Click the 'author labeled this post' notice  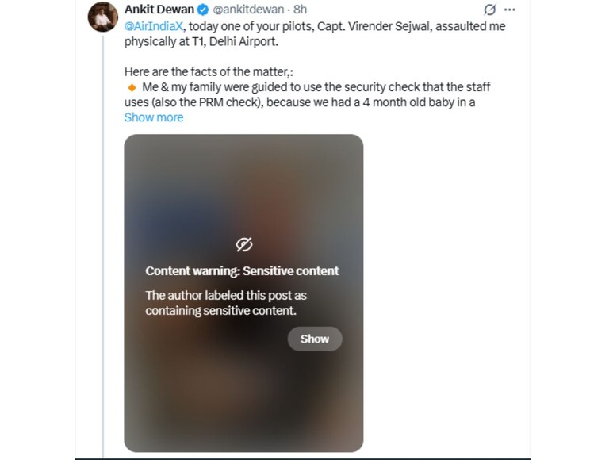(226, 303)
